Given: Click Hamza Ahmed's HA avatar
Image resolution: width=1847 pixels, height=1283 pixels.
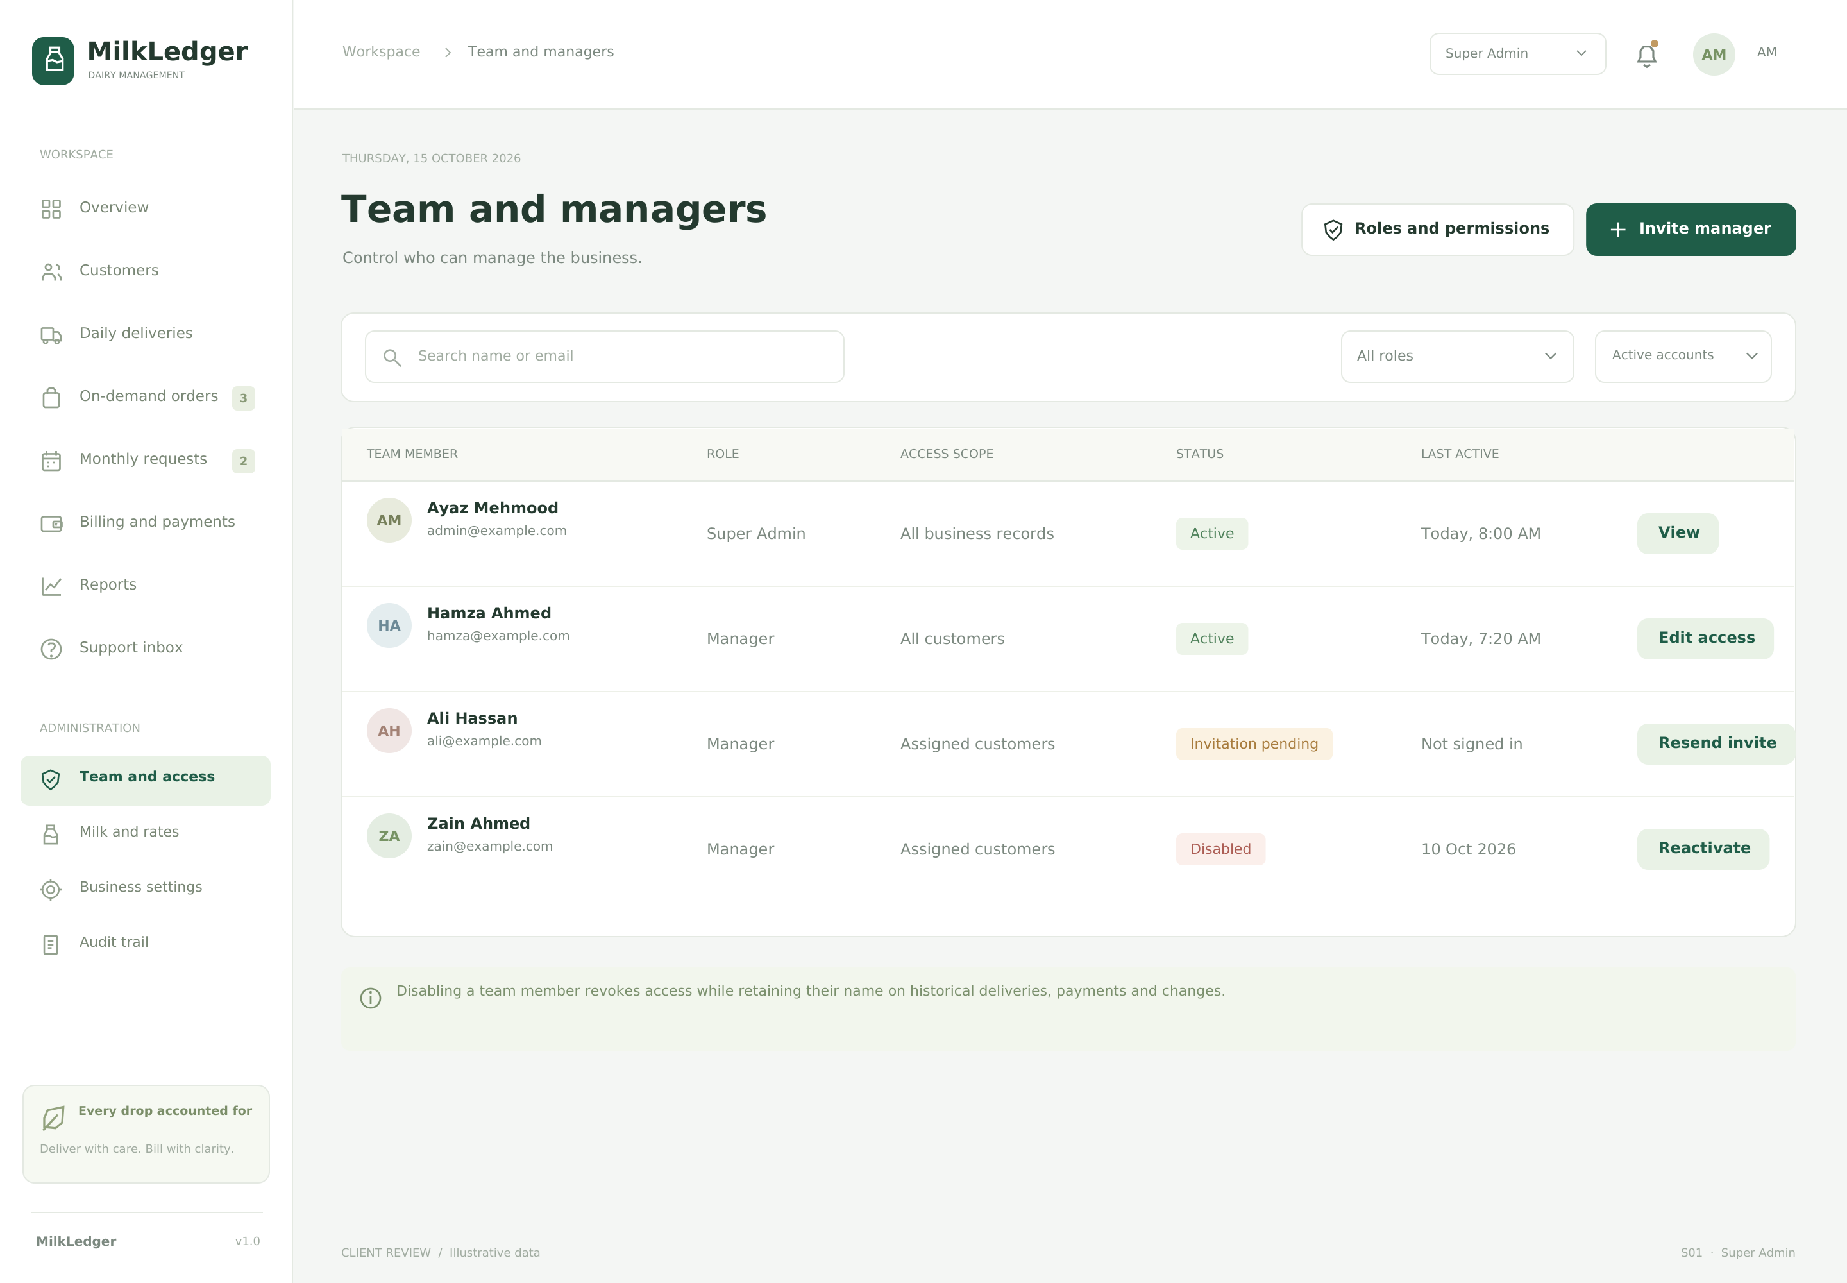Looking at the screenshot, I should pyautogui.click(x=389, y=625).
